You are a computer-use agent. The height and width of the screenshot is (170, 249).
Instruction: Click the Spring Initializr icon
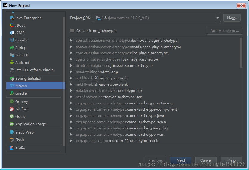[x=12, y=78]
